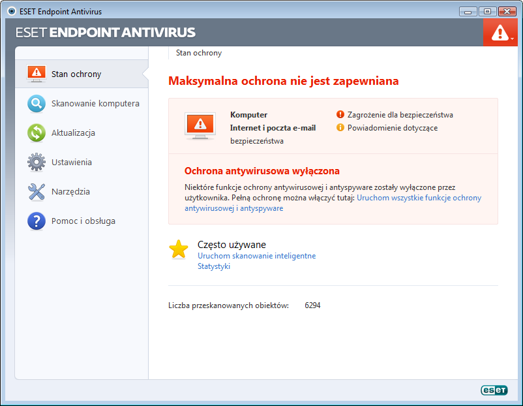Open the red warning status dropdown in header
This screenshot has height=406, width=523.
coord(500,33)
